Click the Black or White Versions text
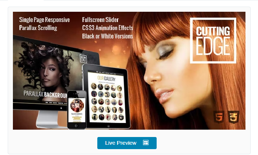Image resolution: width=258 pixels, height=155 pixels. pos(108,36)
